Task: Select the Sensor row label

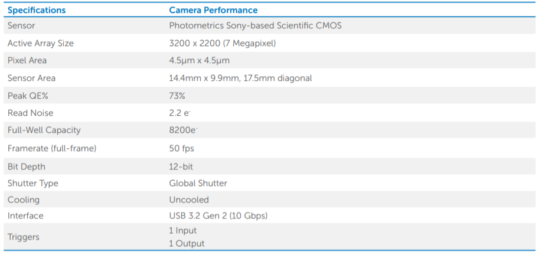Action: [x=21, y=25]
